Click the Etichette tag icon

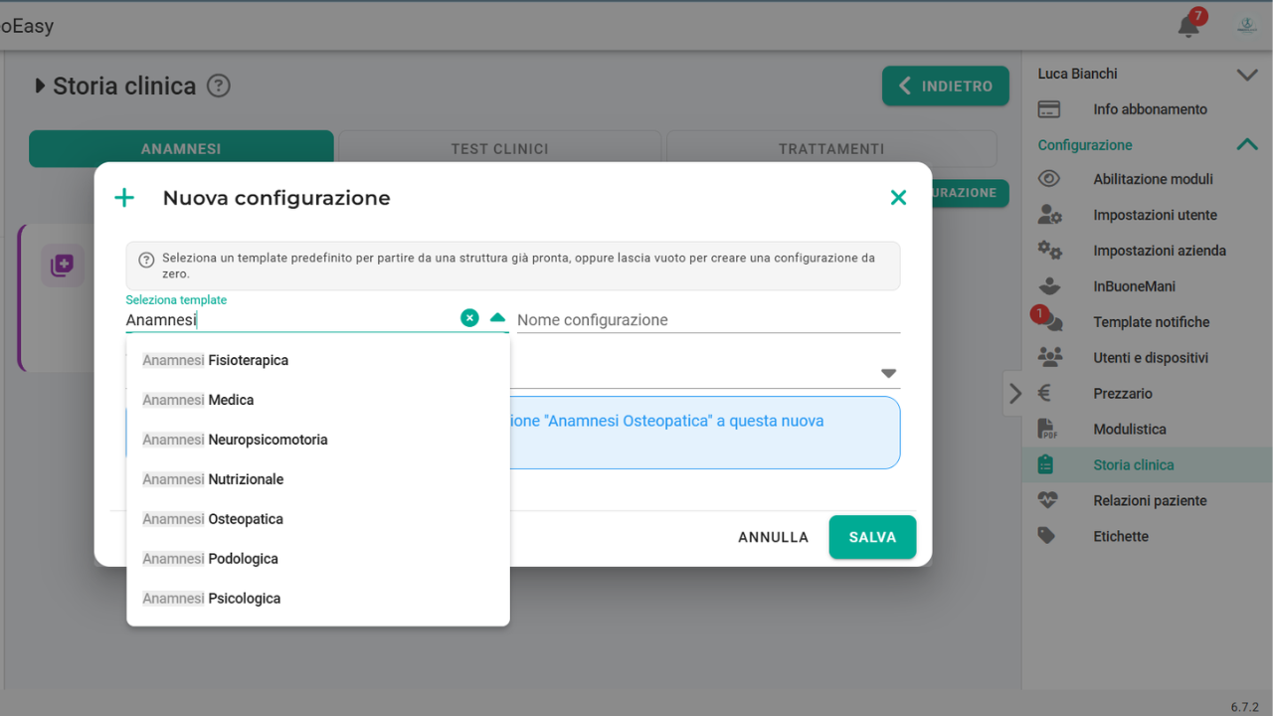pyautogui.click(x=1046, y=536)
